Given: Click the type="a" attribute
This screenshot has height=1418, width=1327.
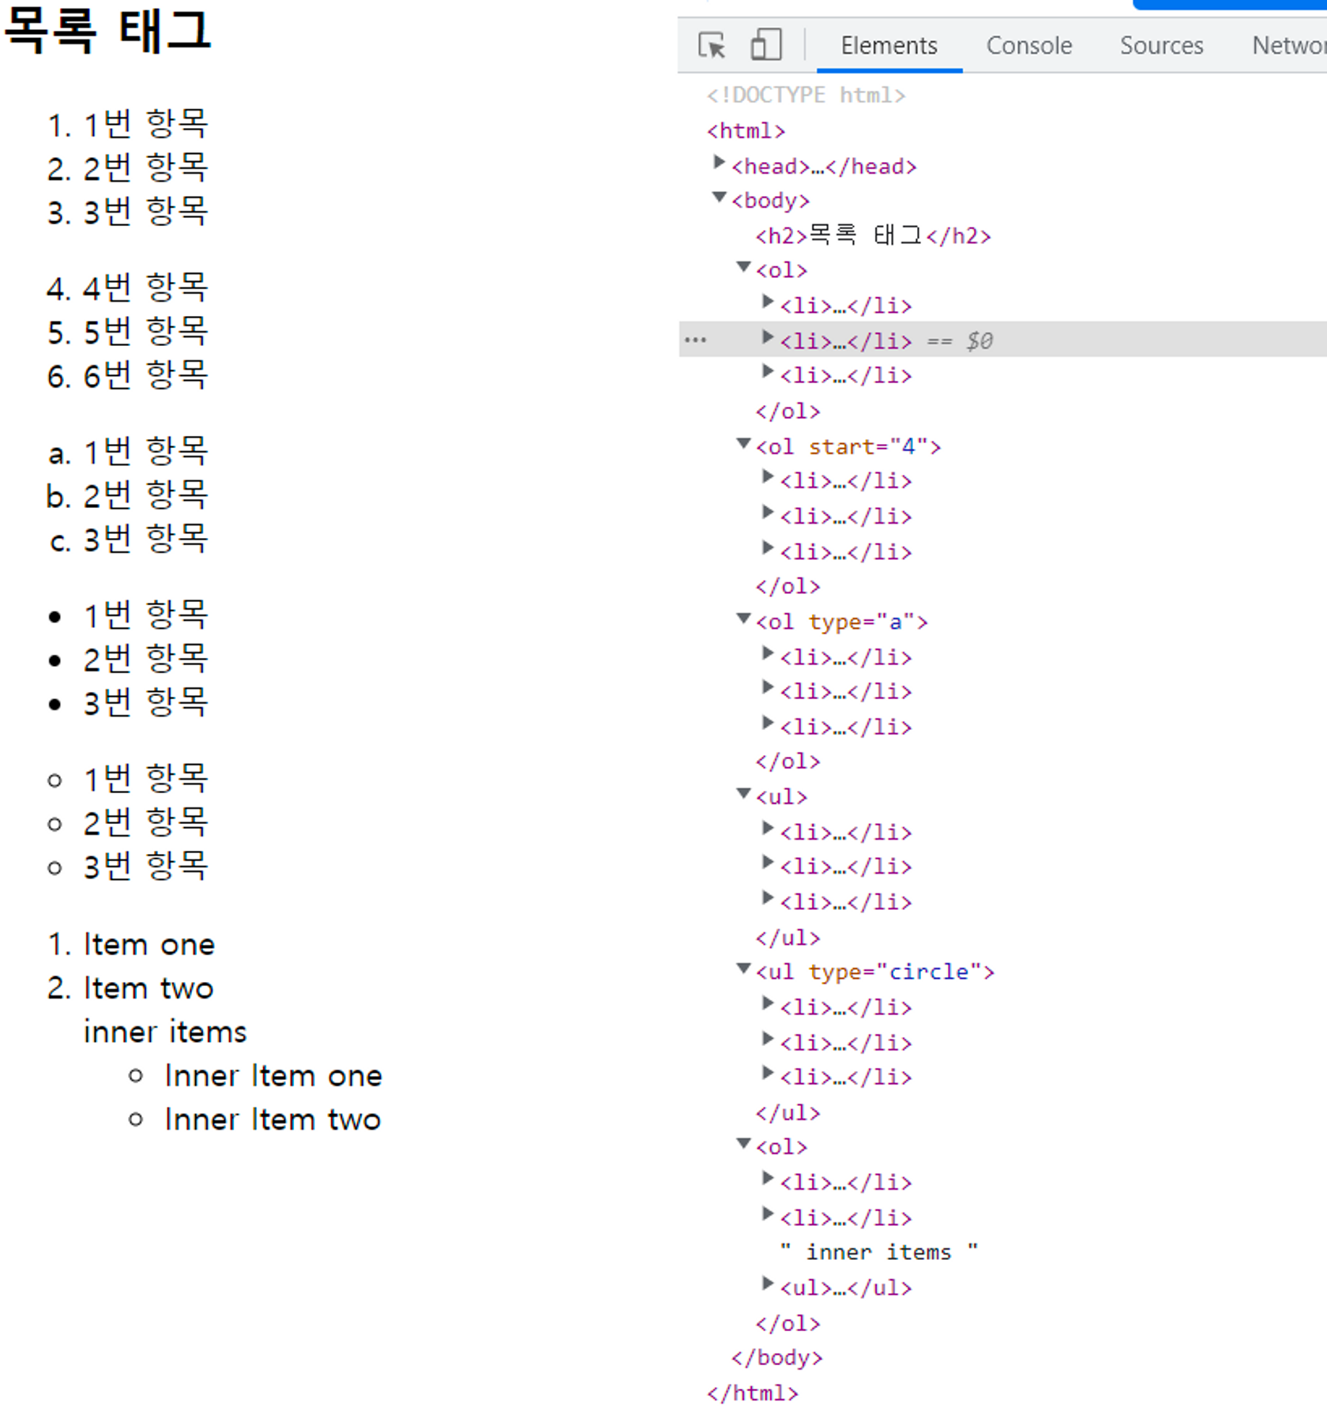Looking at the screenshot, I should [x=861, y=622].
